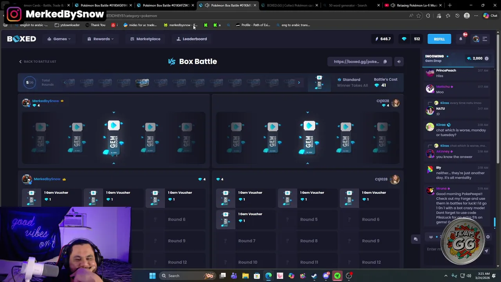Copy the boxed.gg battle link
This screenshot has width=501, height=282.
click(x=385, y=61)
